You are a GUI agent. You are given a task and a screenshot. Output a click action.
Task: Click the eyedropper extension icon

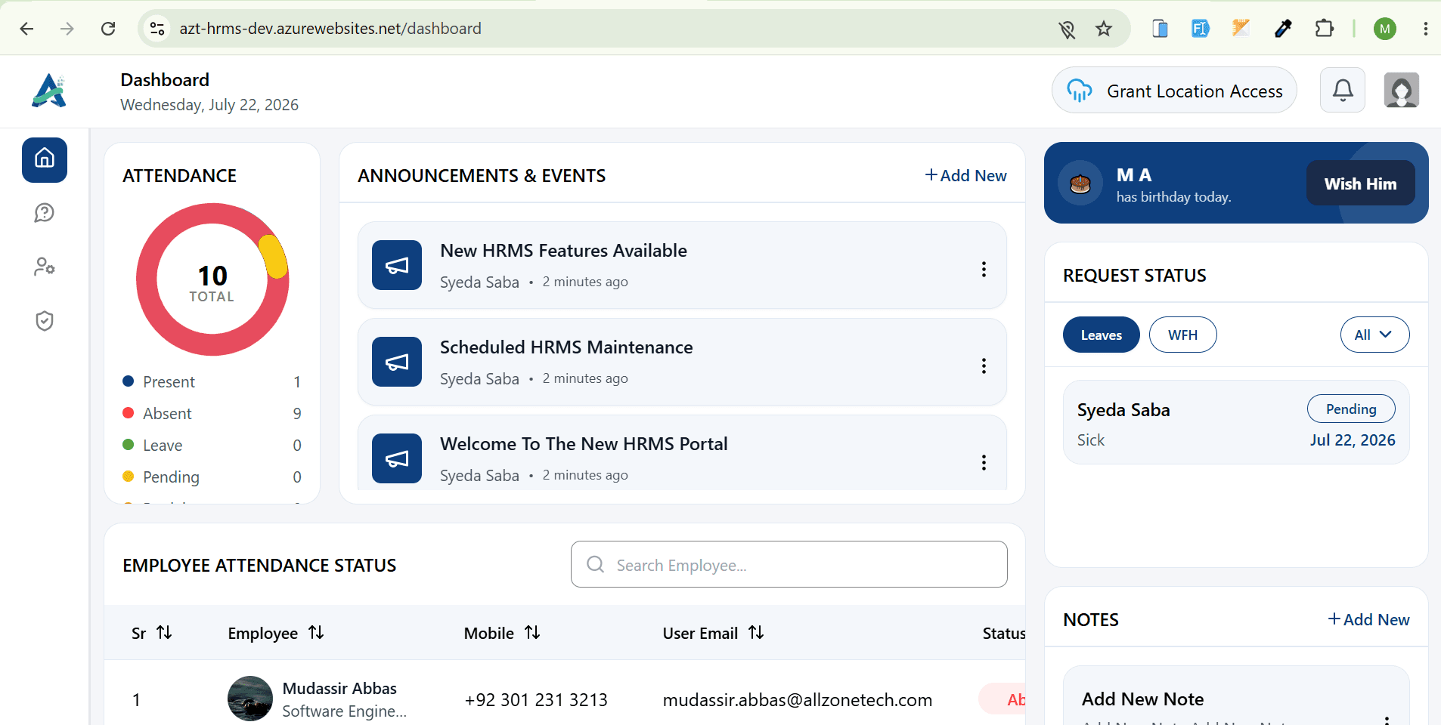(x=1283, y=29)
